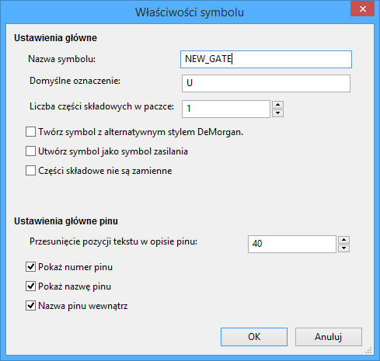Select the pin text offset field showing 40
Viewport: 380px width, 361px height.
(292, 244)
